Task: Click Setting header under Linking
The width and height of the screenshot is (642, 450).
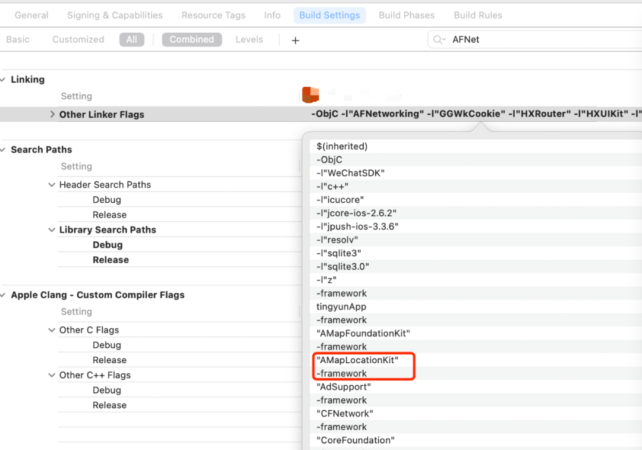Action: point(77,96)
